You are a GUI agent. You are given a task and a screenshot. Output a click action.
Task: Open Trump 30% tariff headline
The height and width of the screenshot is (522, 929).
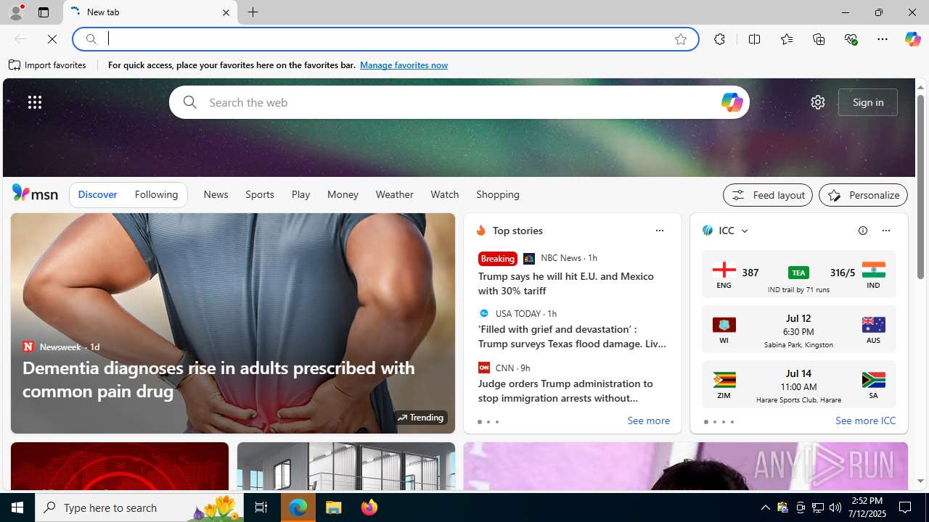click(566, 283)
